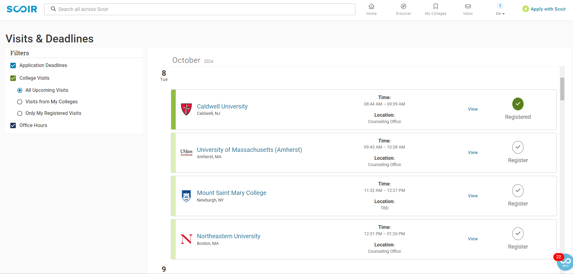
Task: Click TBD location text
Action: click(384, 208)
